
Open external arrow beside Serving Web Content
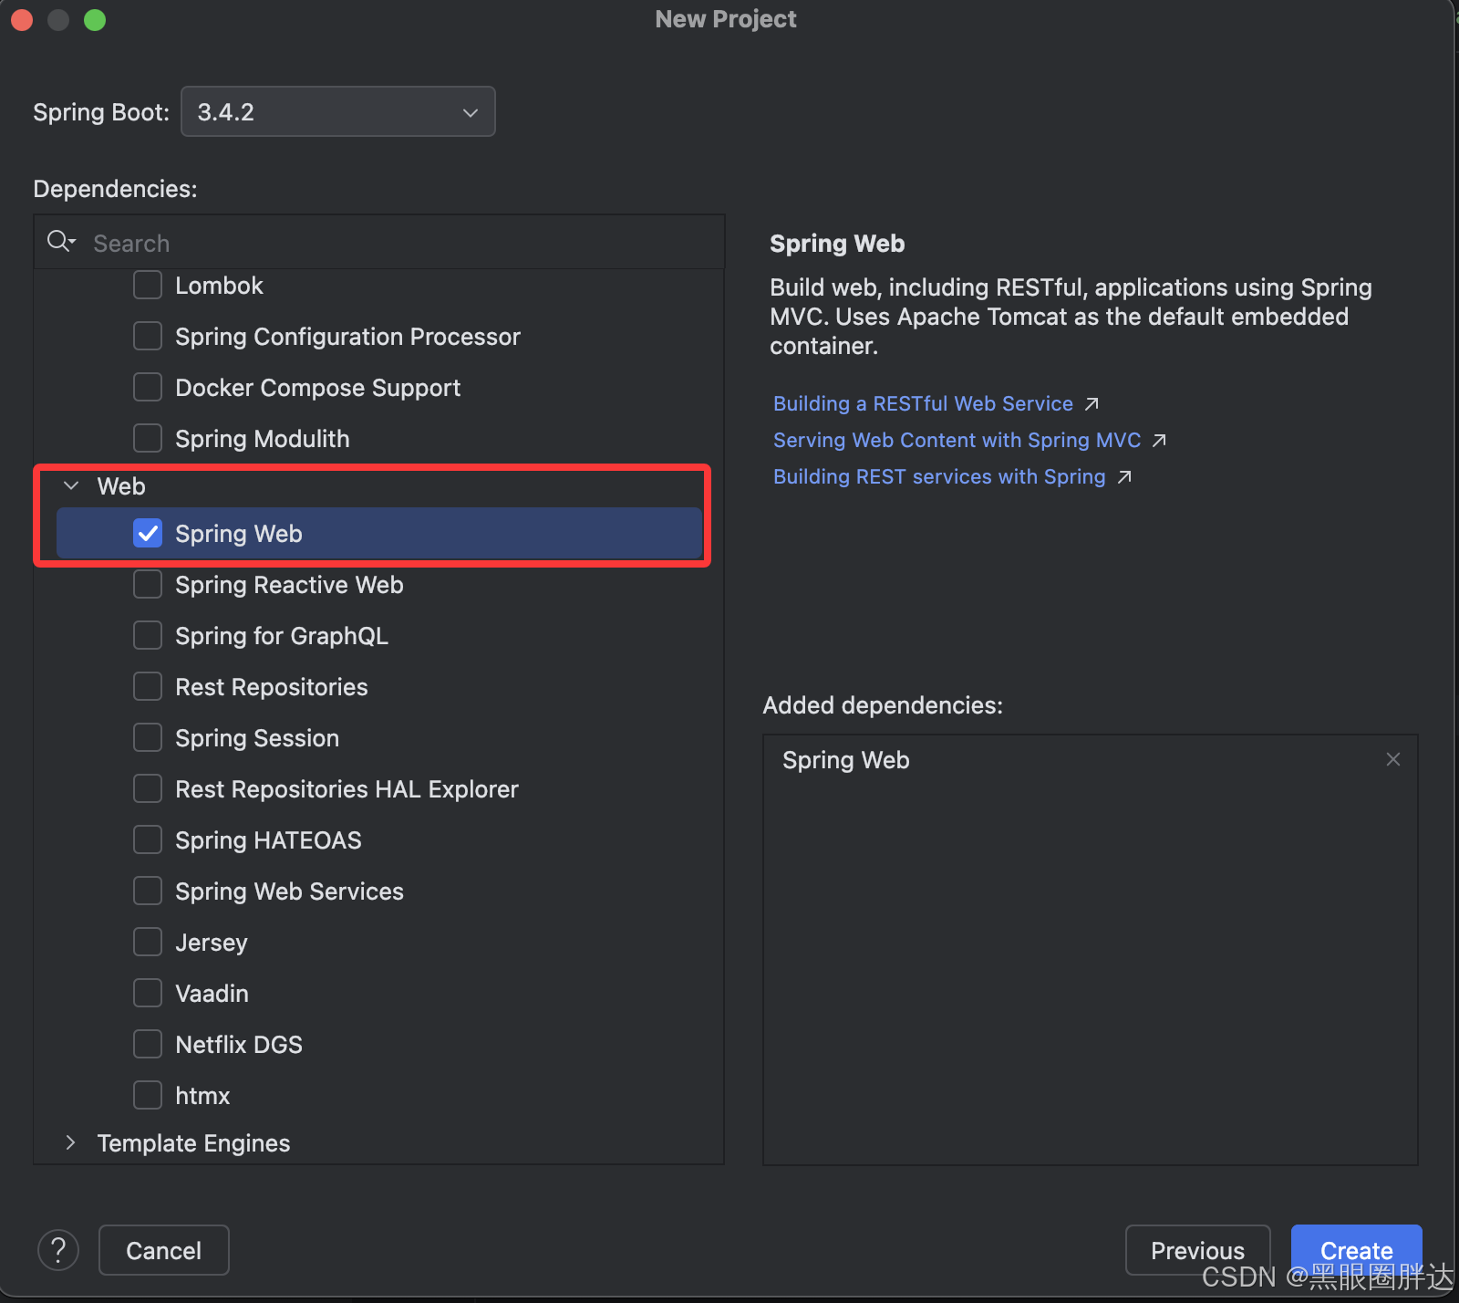click(x=1159, y=441)
